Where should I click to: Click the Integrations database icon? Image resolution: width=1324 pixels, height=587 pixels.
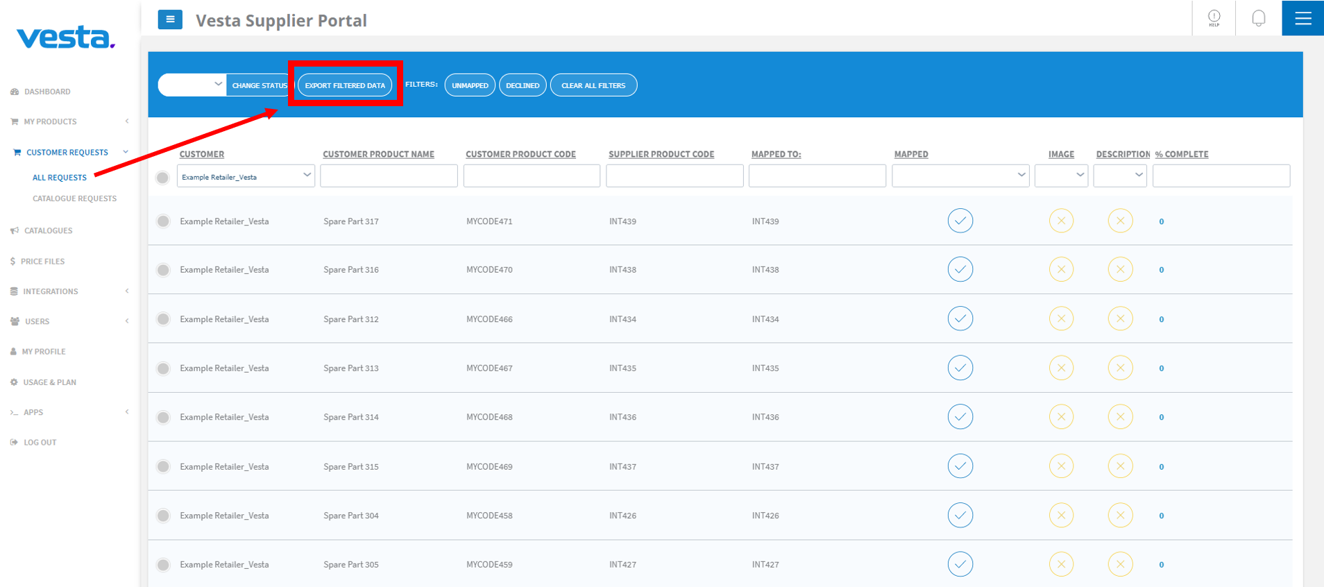click(14, 291)
